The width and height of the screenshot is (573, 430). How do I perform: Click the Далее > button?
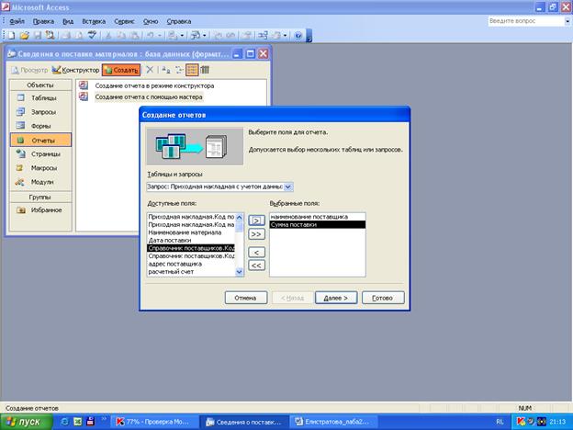pos(336,298)
